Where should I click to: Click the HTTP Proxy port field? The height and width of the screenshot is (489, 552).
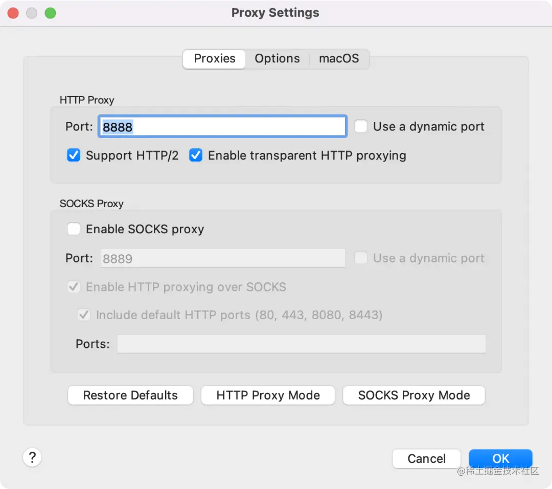pyautogui.click(x=222, y=127)
